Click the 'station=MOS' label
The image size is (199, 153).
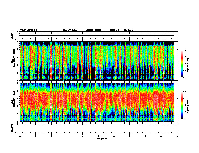click(93, 30)
